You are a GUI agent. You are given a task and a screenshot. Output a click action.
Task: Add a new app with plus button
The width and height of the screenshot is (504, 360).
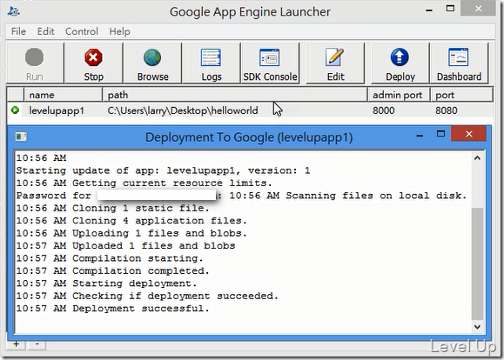(x=17, y=344)
